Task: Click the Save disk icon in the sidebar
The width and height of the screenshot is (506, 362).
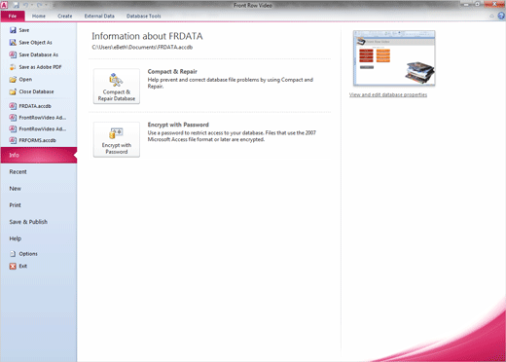Action: click(13, 30)
